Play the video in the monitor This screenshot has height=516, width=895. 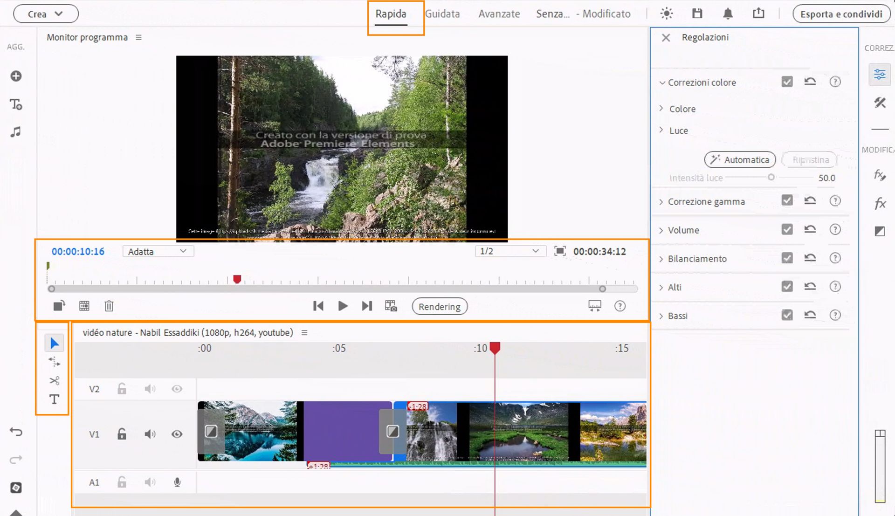coord(343,306)
